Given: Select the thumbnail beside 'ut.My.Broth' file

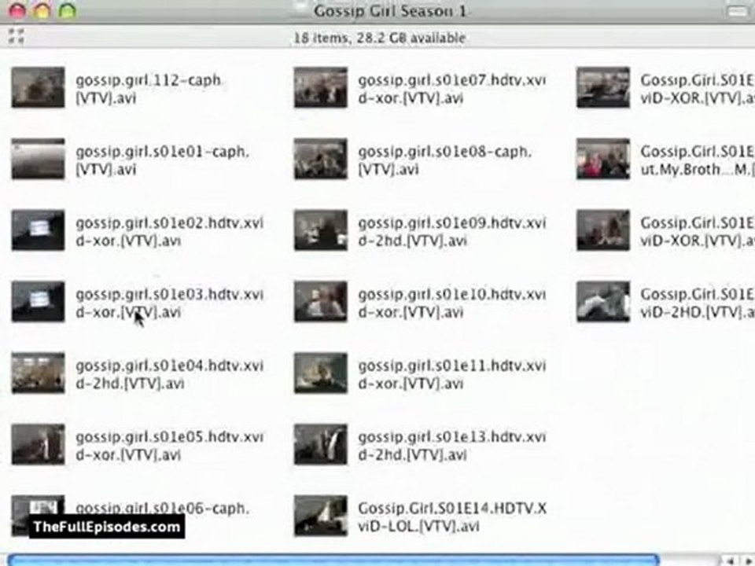Looking at the screenshot, I should (x=603, y=159).
